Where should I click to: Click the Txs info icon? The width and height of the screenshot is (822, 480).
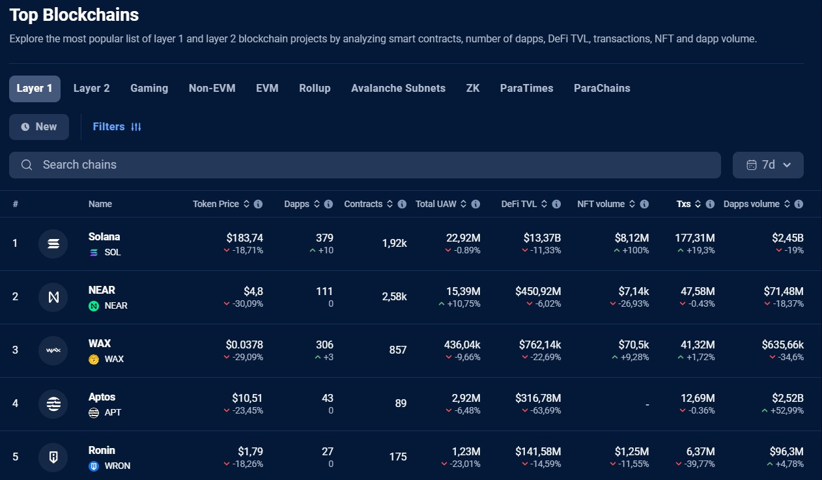[x=710, y=204]
